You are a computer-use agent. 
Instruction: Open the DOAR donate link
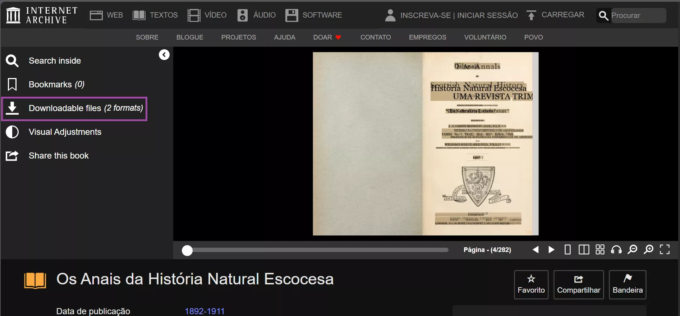[x=327, y=37]
